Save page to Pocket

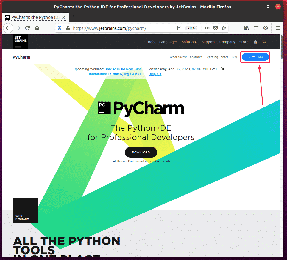click(216, 28)
